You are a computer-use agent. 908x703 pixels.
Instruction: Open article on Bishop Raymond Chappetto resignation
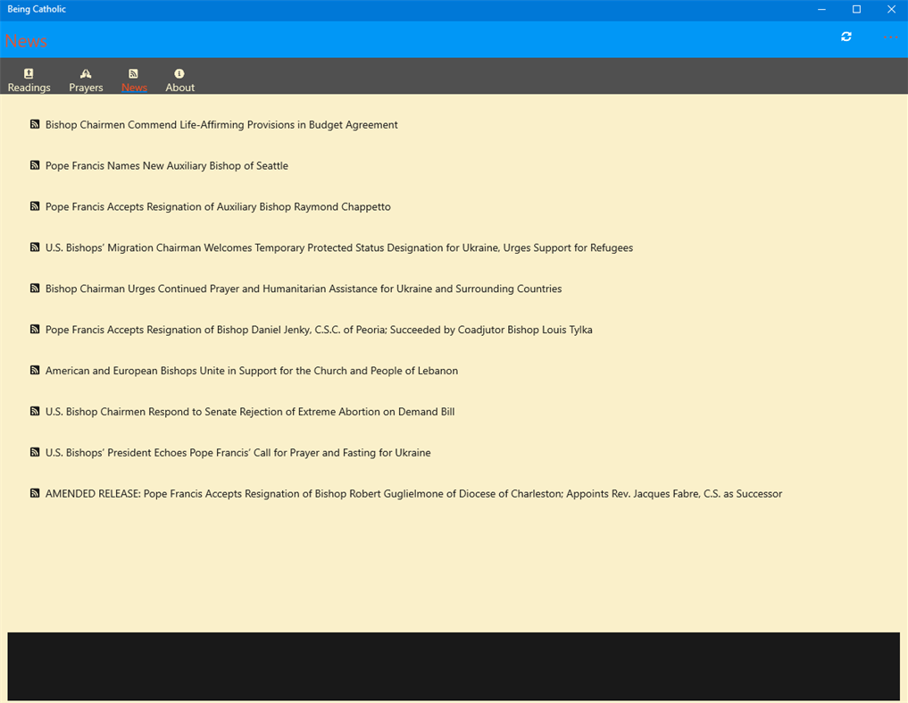pos(218,206)
